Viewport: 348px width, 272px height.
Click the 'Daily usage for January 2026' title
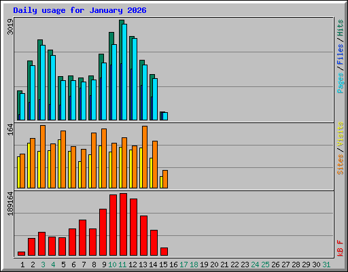(x=80, y=10)
